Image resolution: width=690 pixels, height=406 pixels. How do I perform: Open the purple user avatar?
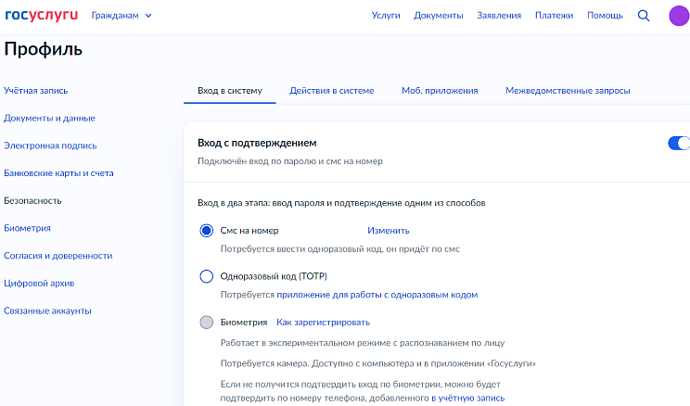pos(679,16)
